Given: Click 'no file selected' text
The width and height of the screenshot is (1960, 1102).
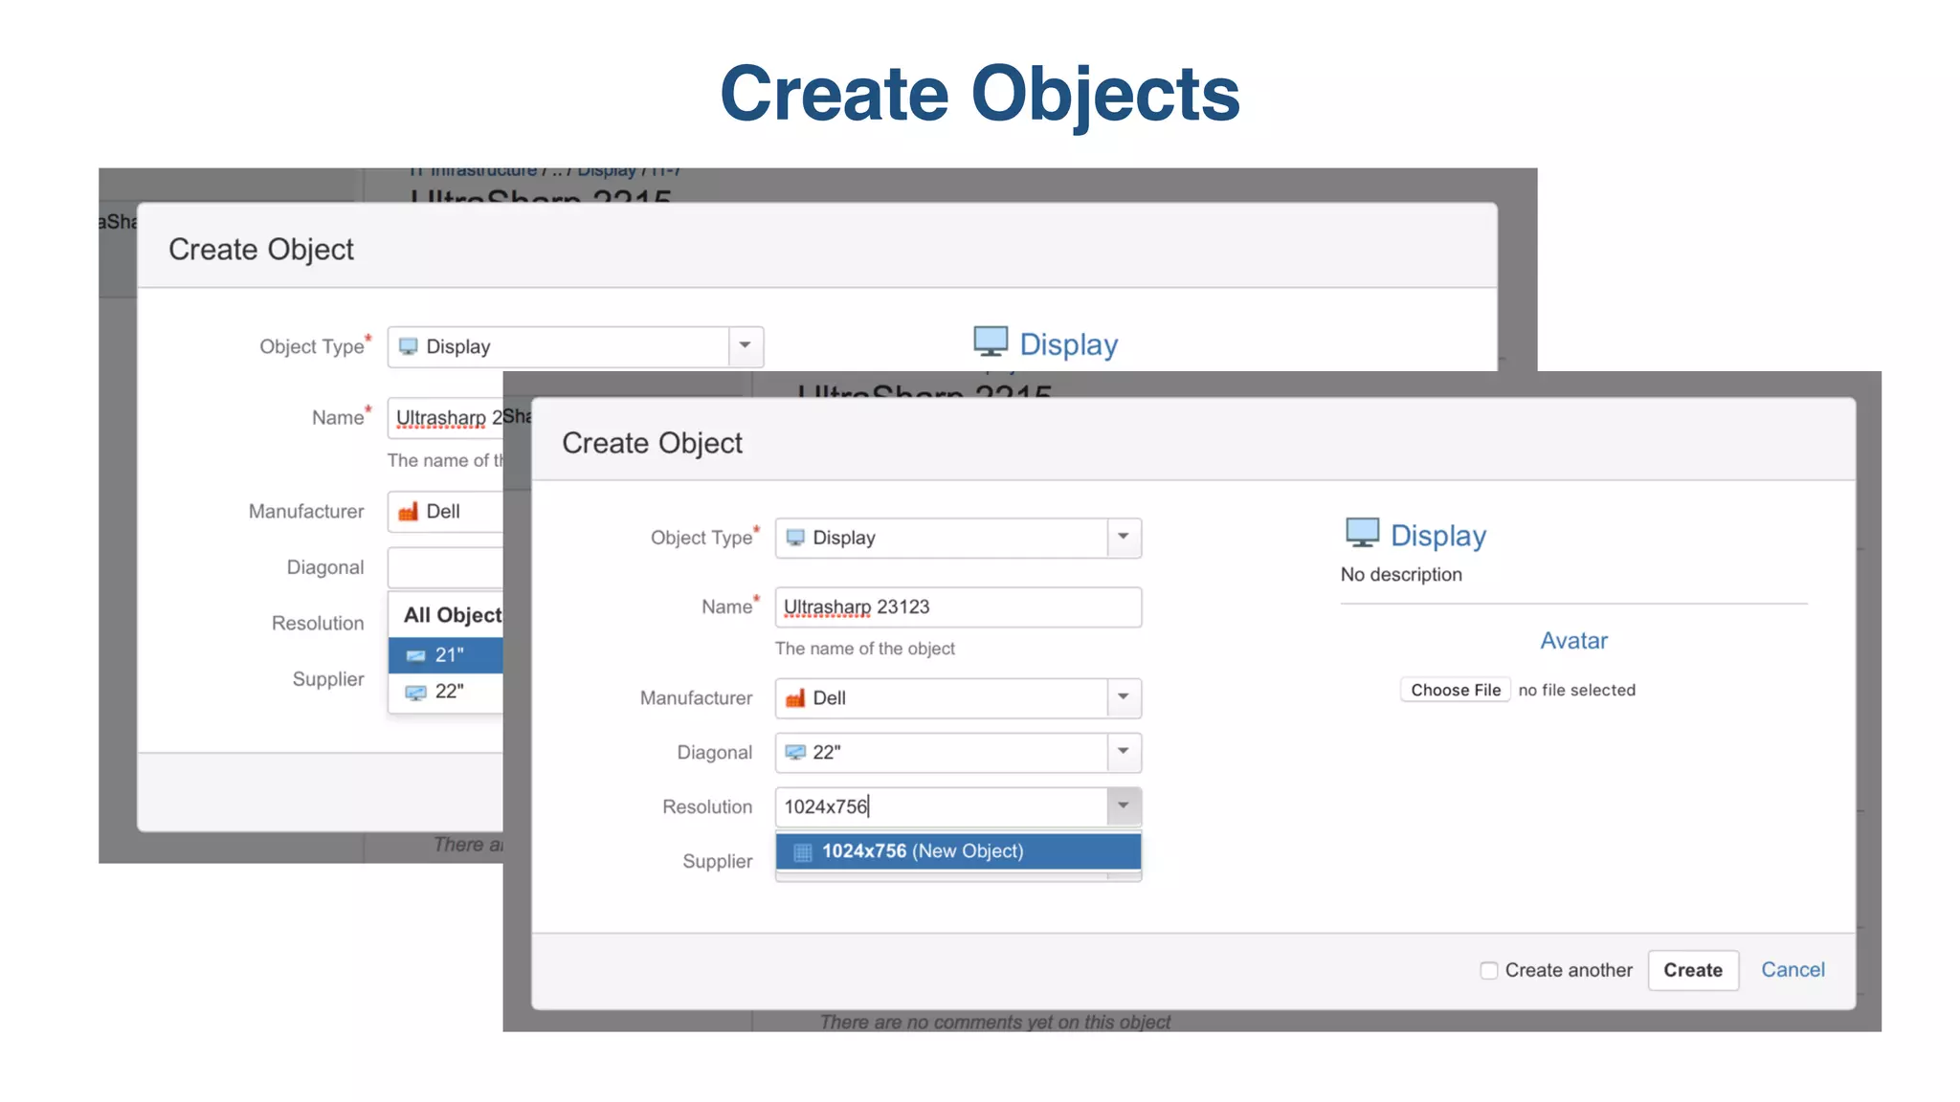Looking at the screenshot, I should click(1577, 690).
